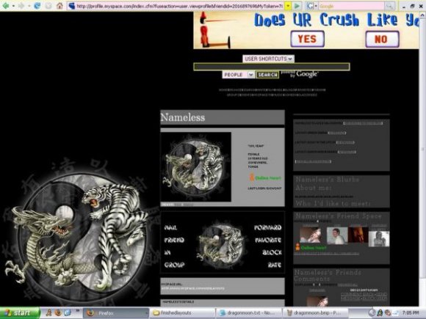Click the RATE contact link

pyautogui.click(x=275, y=265)
